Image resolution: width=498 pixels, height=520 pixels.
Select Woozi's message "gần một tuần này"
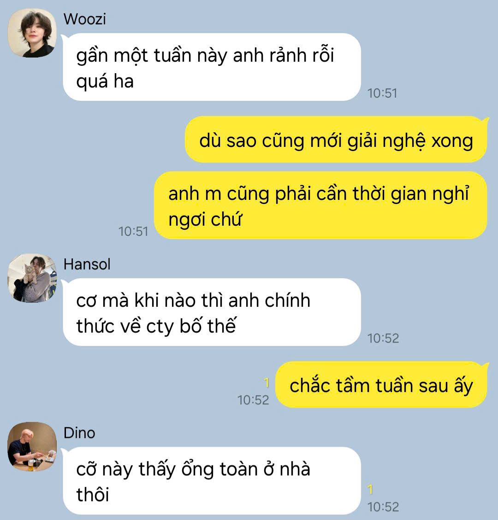point(212,67)
